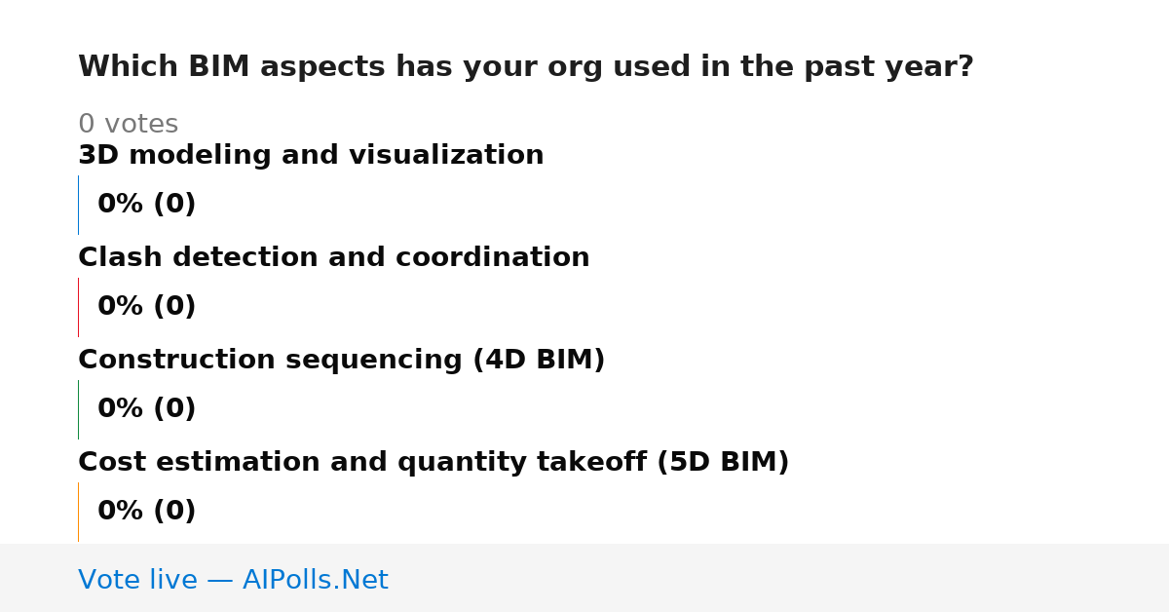Select the green bar for Construction sequencing
Image resolution: width=1169 pixels, height=612 pixels.
tap(78, 409)
